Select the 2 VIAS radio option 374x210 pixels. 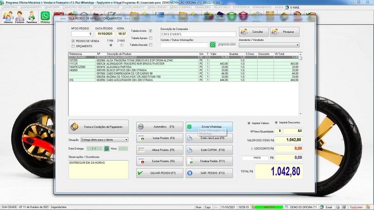pos(122,45)
